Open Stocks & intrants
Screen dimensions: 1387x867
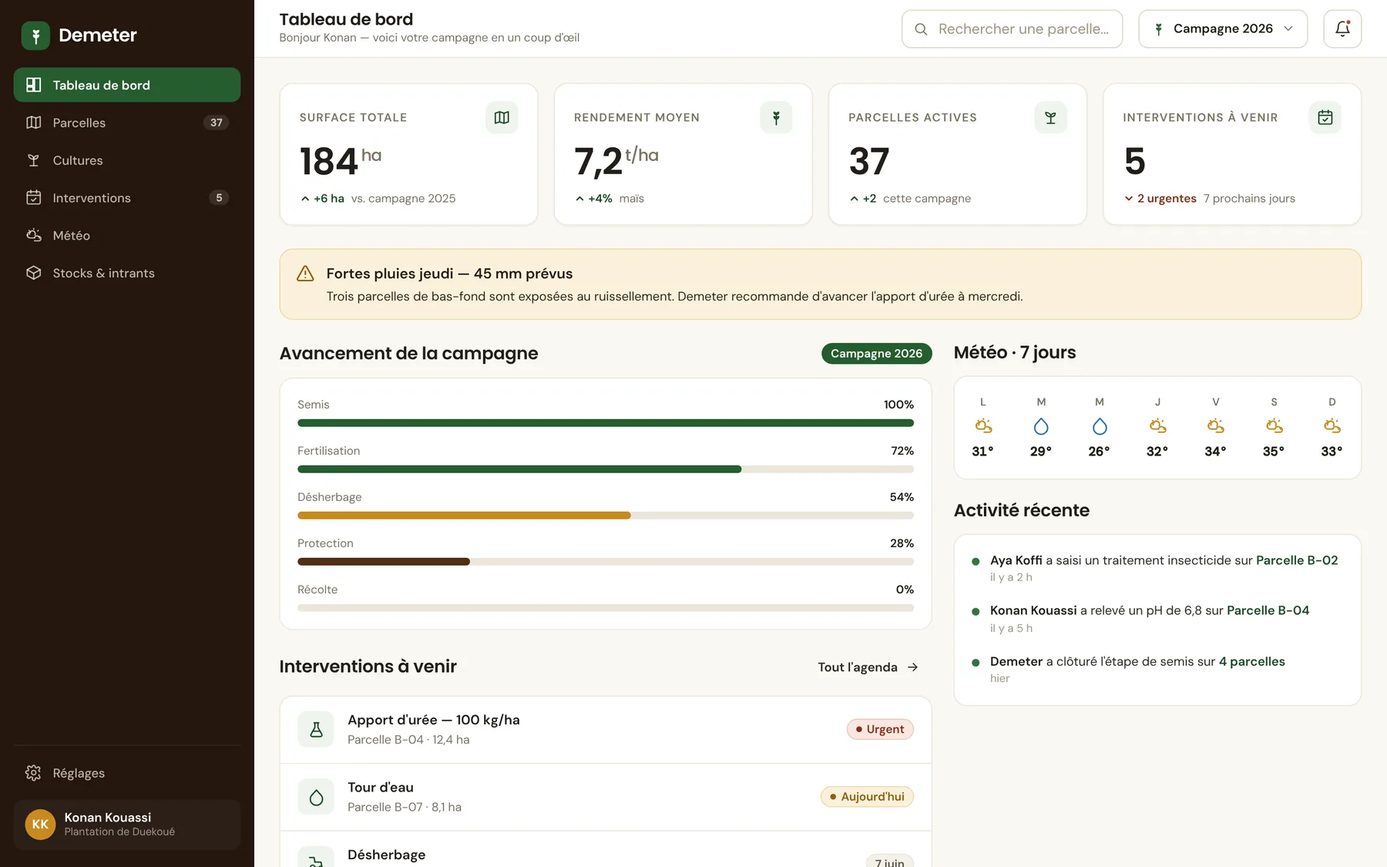[127, 274]
